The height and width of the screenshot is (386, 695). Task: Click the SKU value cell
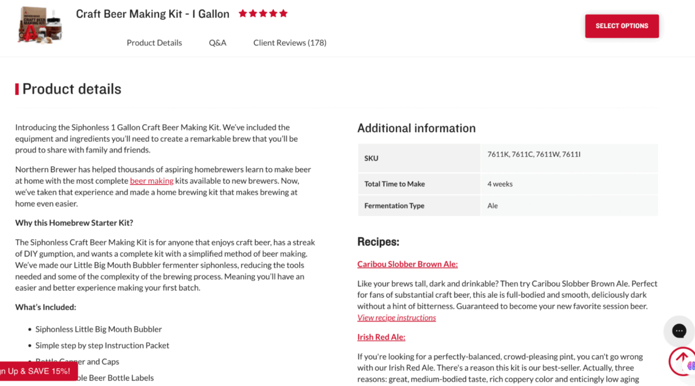coord(534,154)
